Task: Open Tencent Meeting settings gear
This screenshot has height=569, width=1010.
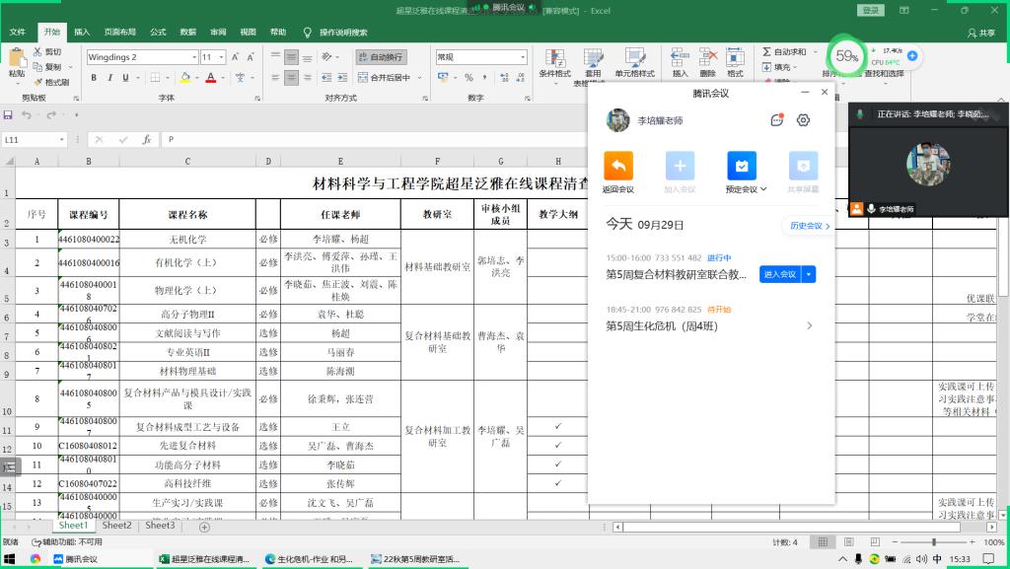Action: 803,120
